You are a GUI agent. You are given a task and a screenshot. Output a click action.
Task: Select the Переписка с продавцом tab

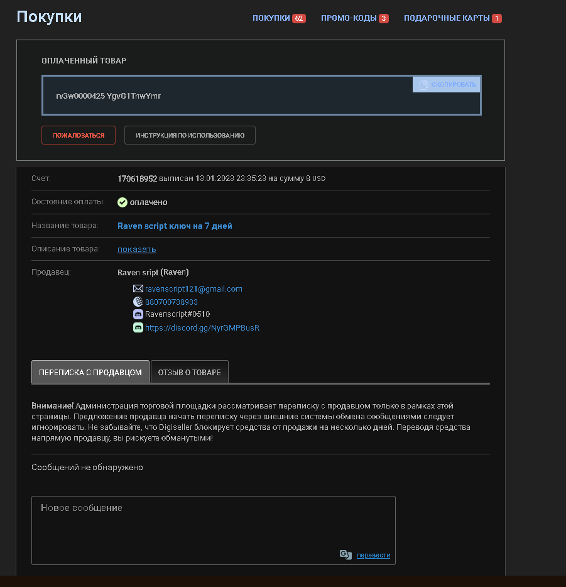pyautogui.click(x=90, y=372)
